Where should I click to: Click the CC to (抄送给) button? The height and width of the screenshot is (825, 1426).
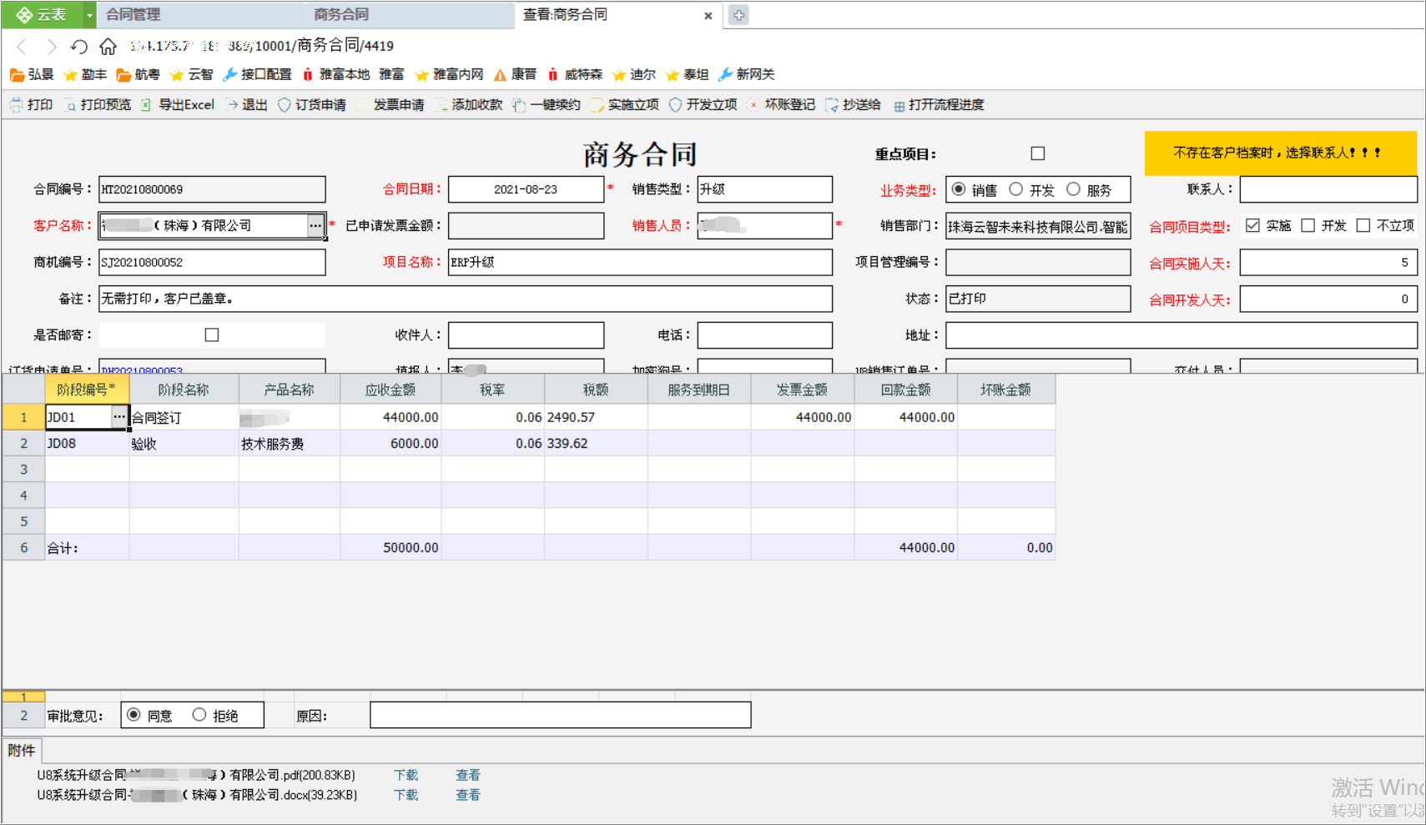[853, 105]
